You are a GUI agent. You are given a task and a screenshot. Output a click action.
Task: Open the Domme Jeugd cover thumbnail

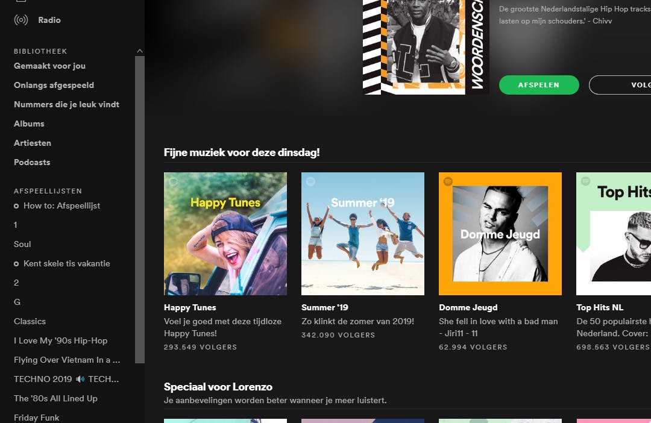pyautogui.click(x=500, y=234)
